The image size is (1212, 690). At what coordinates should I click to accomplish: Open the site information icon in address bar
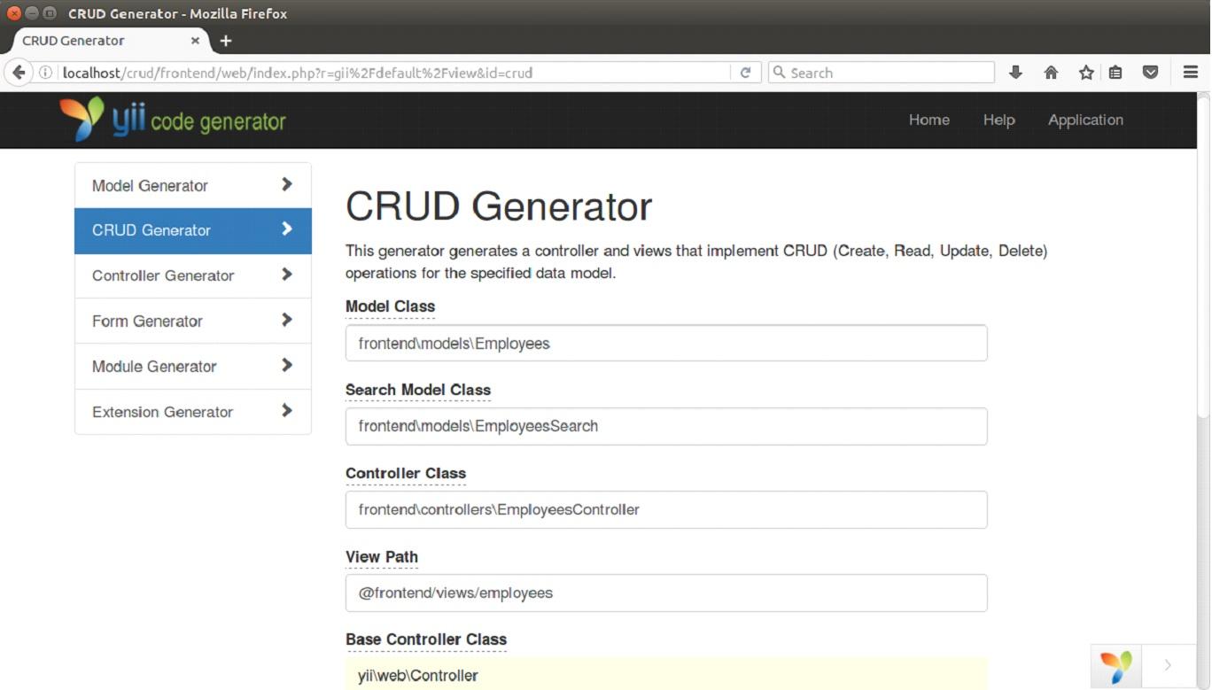pyautogui.click(x=45, y=73)
